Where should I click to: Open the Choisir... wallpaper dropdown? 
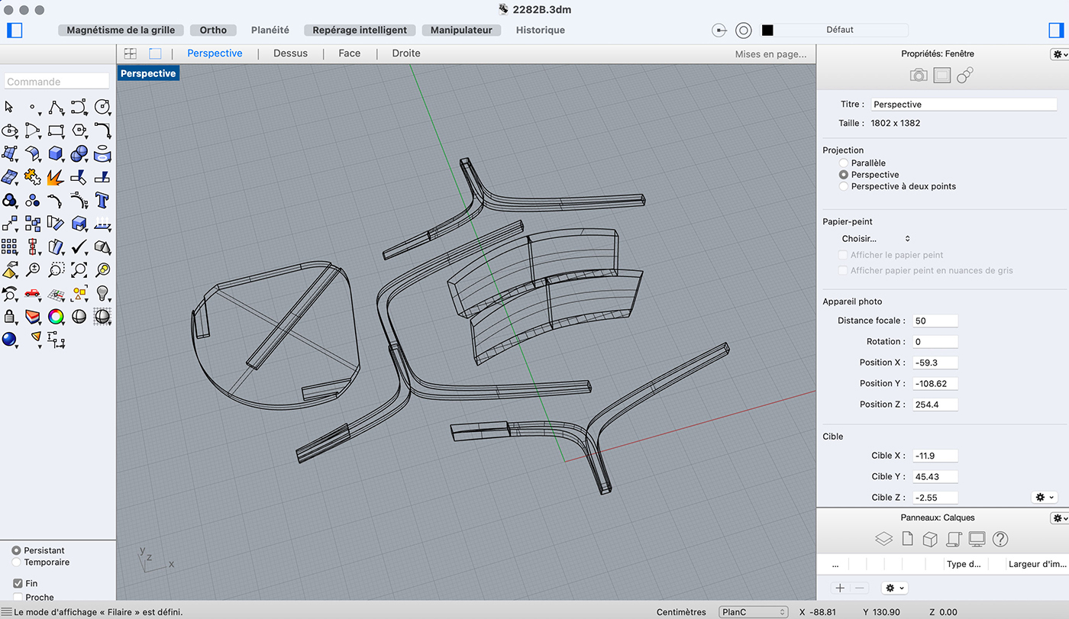coord(876,239)
